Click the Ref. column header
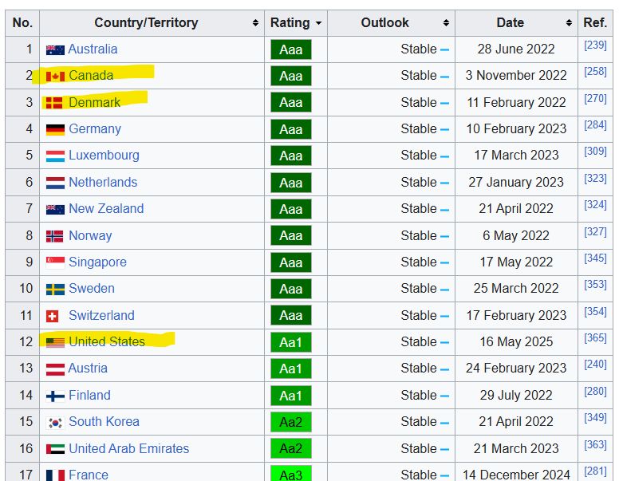This screenshot has height=481, width=619. [595, 23]
